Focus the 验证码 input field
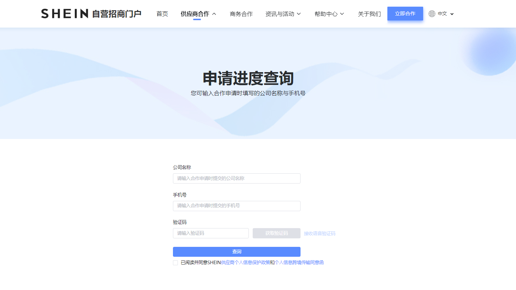The image size is (516, 290). (211, 233)
